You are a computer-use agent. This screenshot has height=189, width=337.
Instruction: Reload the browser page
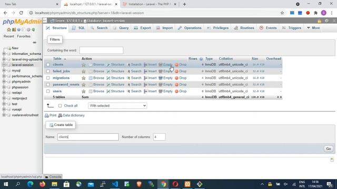pyautogui.click(x=21, y=13)
